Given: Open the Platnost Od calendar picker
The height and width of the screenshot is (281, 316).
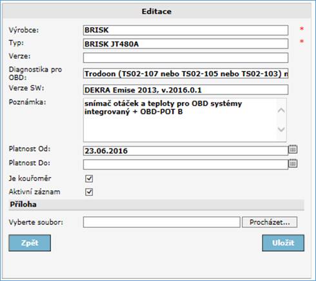Looking at the screenshot, I should 293,149.
